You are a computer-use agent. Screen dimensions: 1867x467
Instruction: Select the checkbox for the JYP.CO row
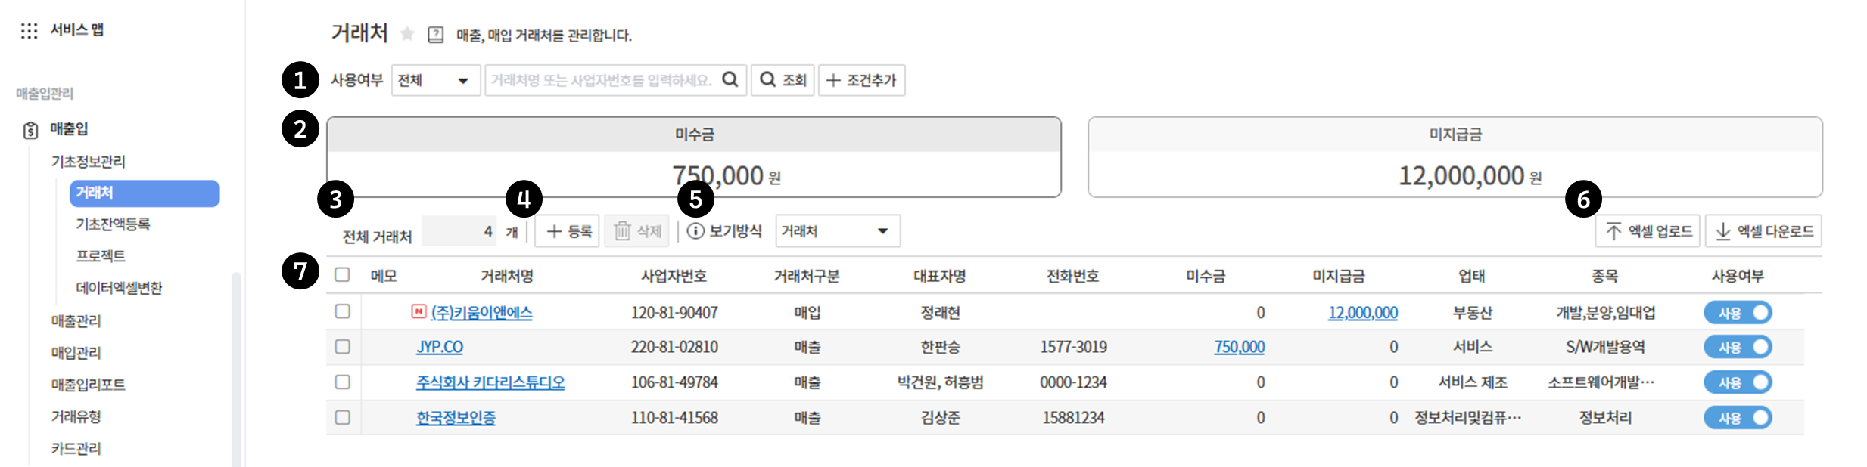(x=343, y=347)
